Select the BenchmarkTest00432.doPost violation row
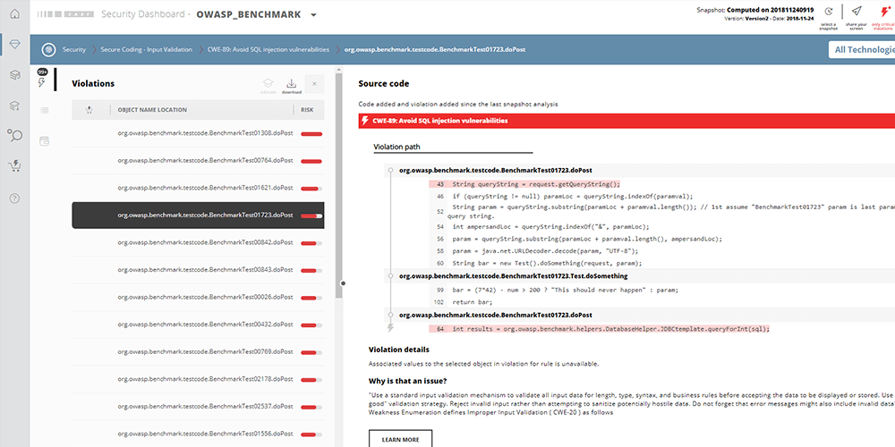Screen dimensions: 895x447 pos(198,325)
